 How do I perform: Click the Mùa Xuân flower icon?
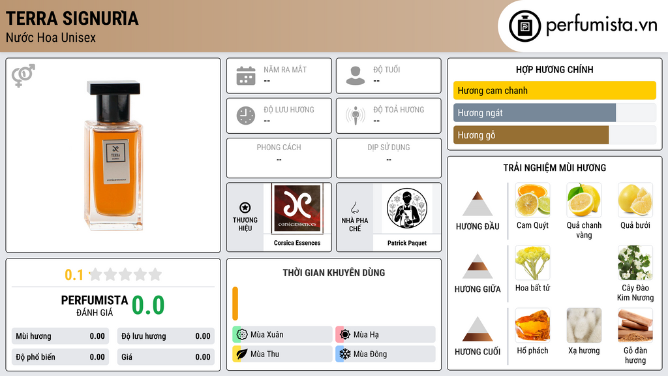[x=242, y=335]
